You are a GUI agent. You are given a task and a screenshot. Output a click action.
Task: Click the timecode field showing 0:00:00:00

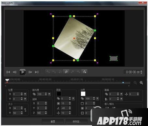tap(133, 72)
